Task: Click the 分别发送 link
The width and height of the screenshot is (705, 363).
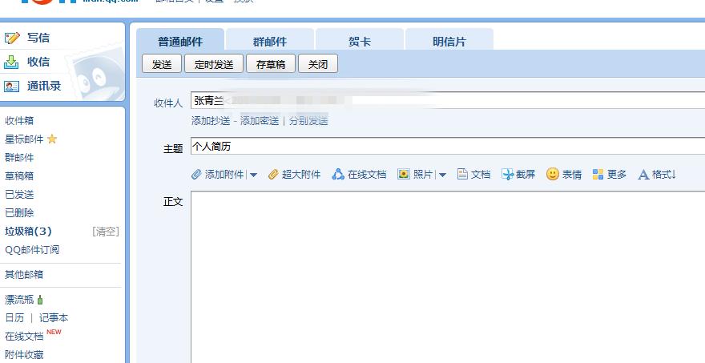Action: [x=308, y=120]
